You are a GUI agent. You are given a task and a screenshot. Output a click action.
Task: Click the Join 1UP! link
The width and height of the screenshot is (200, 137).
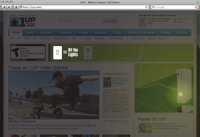[x=181, y=19]
